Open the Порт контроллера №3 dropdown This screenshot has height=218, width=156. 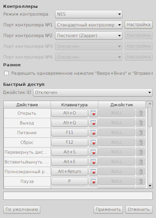pyautogui.click(x=89, y=46)
